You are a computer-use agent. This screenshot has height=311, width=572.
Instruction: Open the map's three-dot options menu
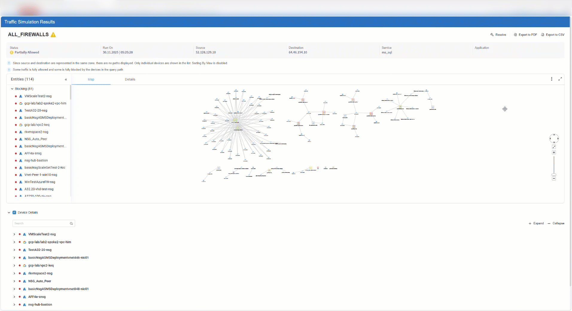point(552,79)
